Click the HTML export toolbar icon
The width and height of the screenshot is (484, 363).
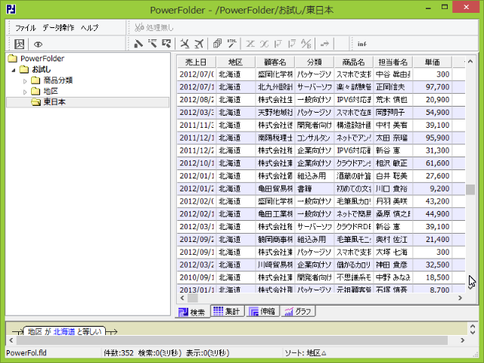(x=232, y=44)
